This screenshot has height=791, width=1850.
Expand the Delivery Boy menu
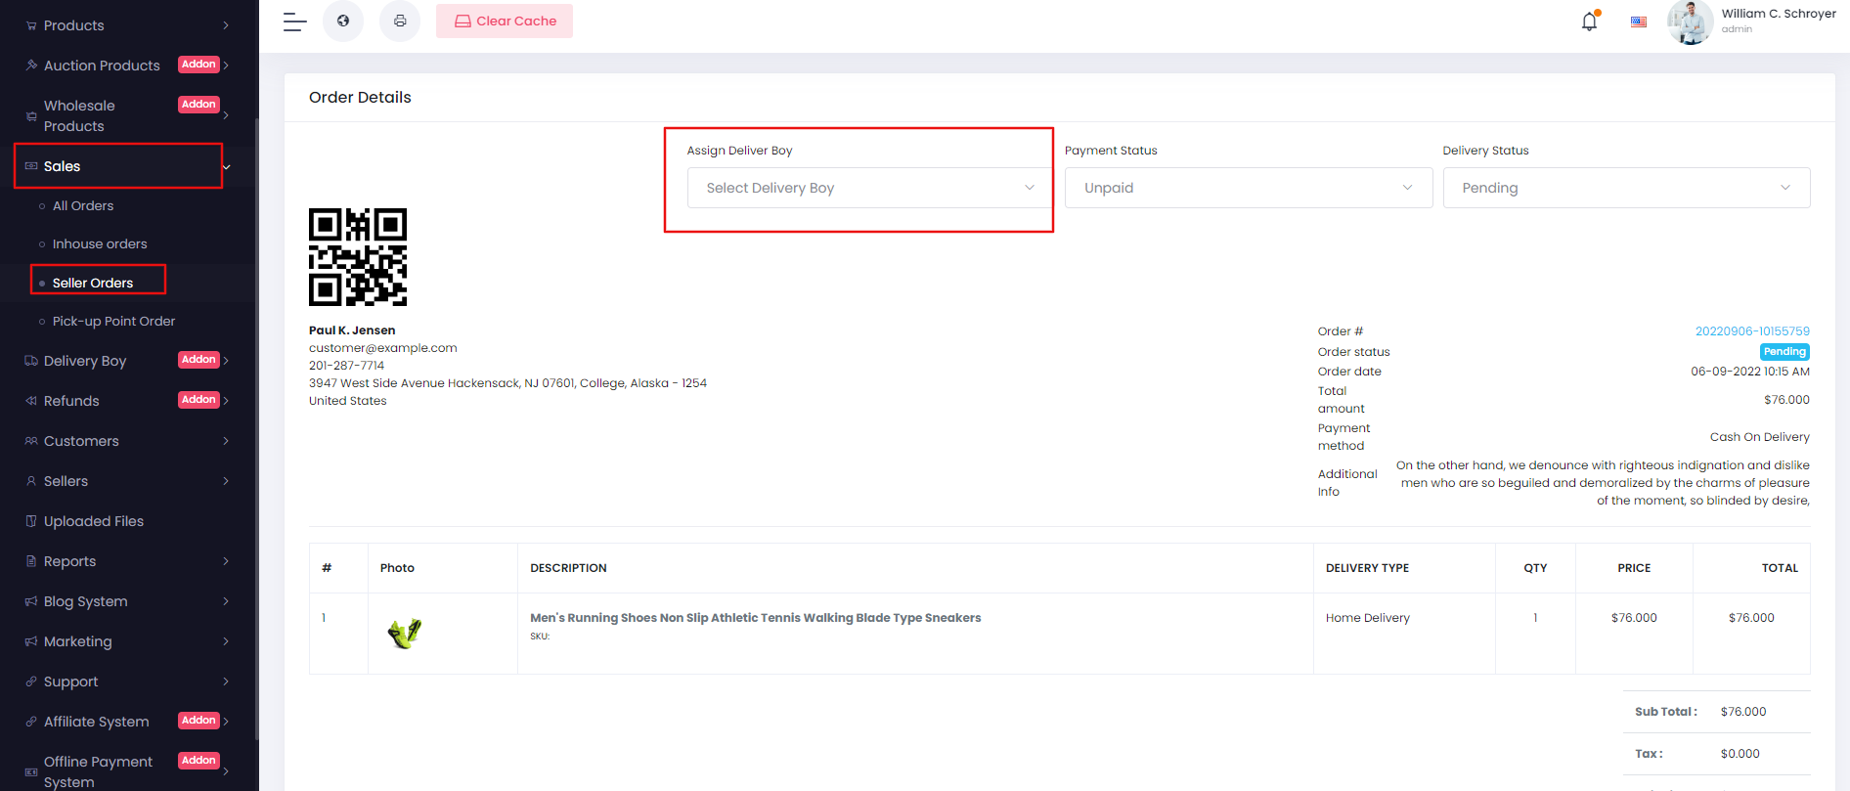click(129, 361)
